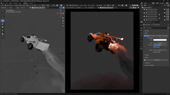Open Drag Select Box dropdown in left viewport

tap(23, 8)
